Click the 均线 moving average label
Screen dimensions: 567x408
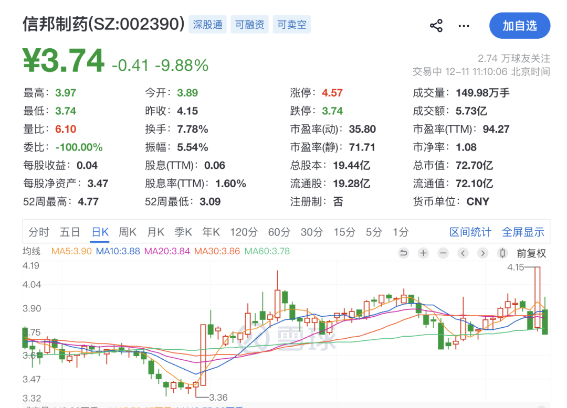(x=31, y=251)
